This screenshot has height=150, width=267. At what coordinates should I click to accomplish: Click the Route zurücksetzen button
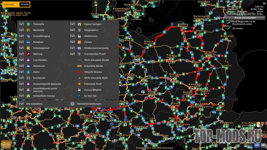[245, 18]
